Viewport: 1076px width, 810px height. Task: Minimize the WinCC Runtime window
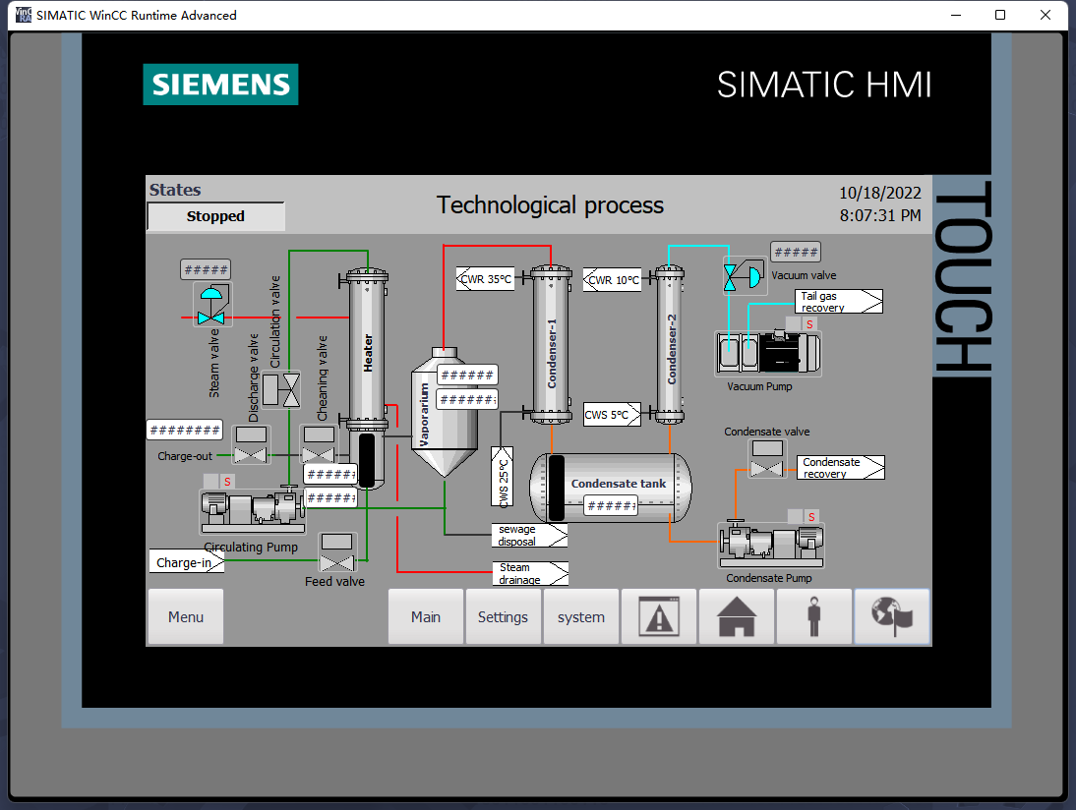click(x=956, y=15)
